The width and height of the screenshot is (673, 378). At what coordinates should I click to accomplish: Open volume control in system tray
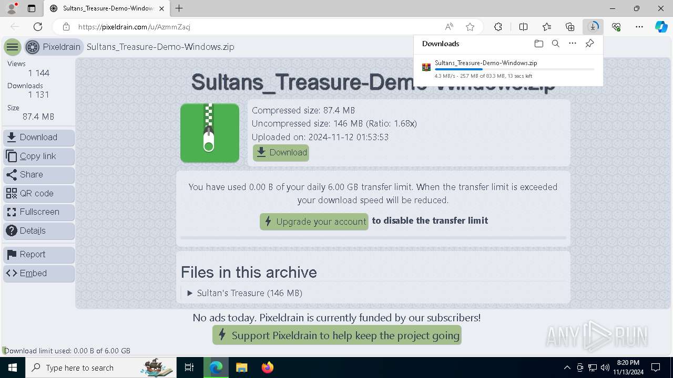(x=605, y=367)
